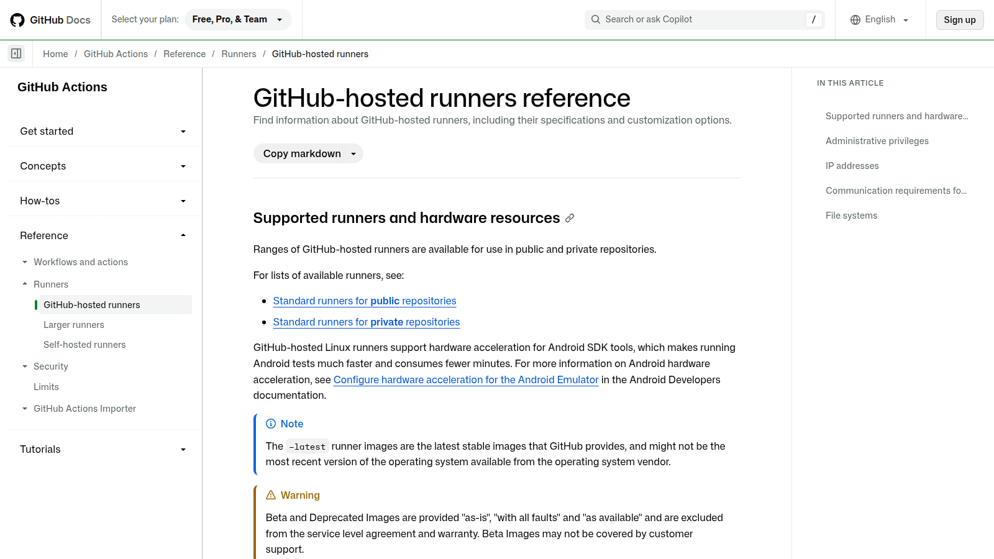Click the GitHub Docs title text

coord(60,20)
